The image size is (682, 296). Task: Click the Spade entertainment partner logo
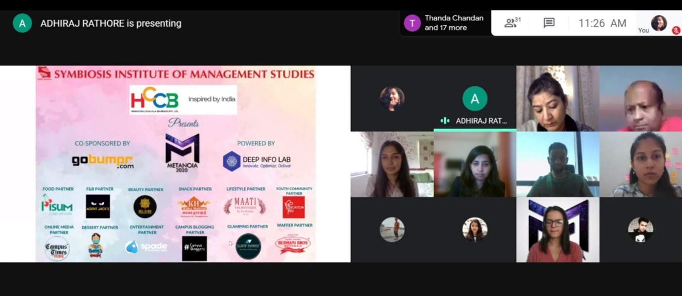pos(146,247)
